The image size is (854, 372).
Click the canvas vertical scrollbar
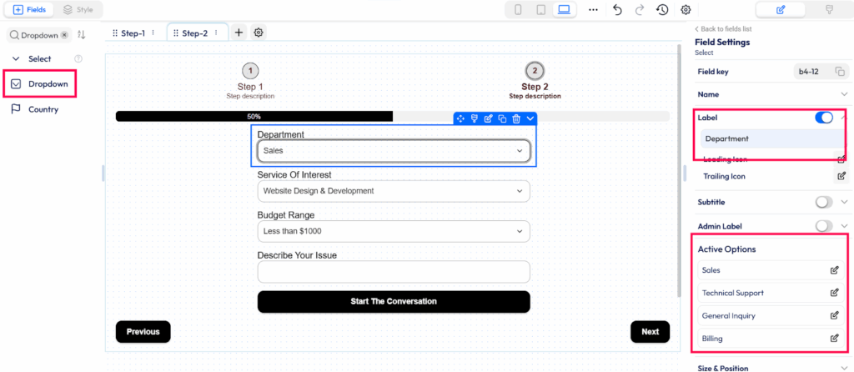pyautogui.click(x=678, y=170)
